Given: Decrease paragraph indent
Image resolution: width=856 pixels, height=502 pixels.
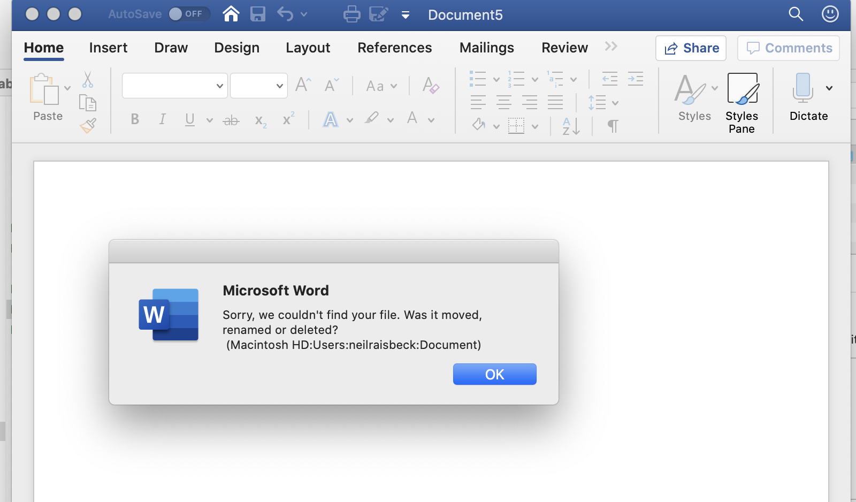Looking at the screenshot, I should (610, 79).
